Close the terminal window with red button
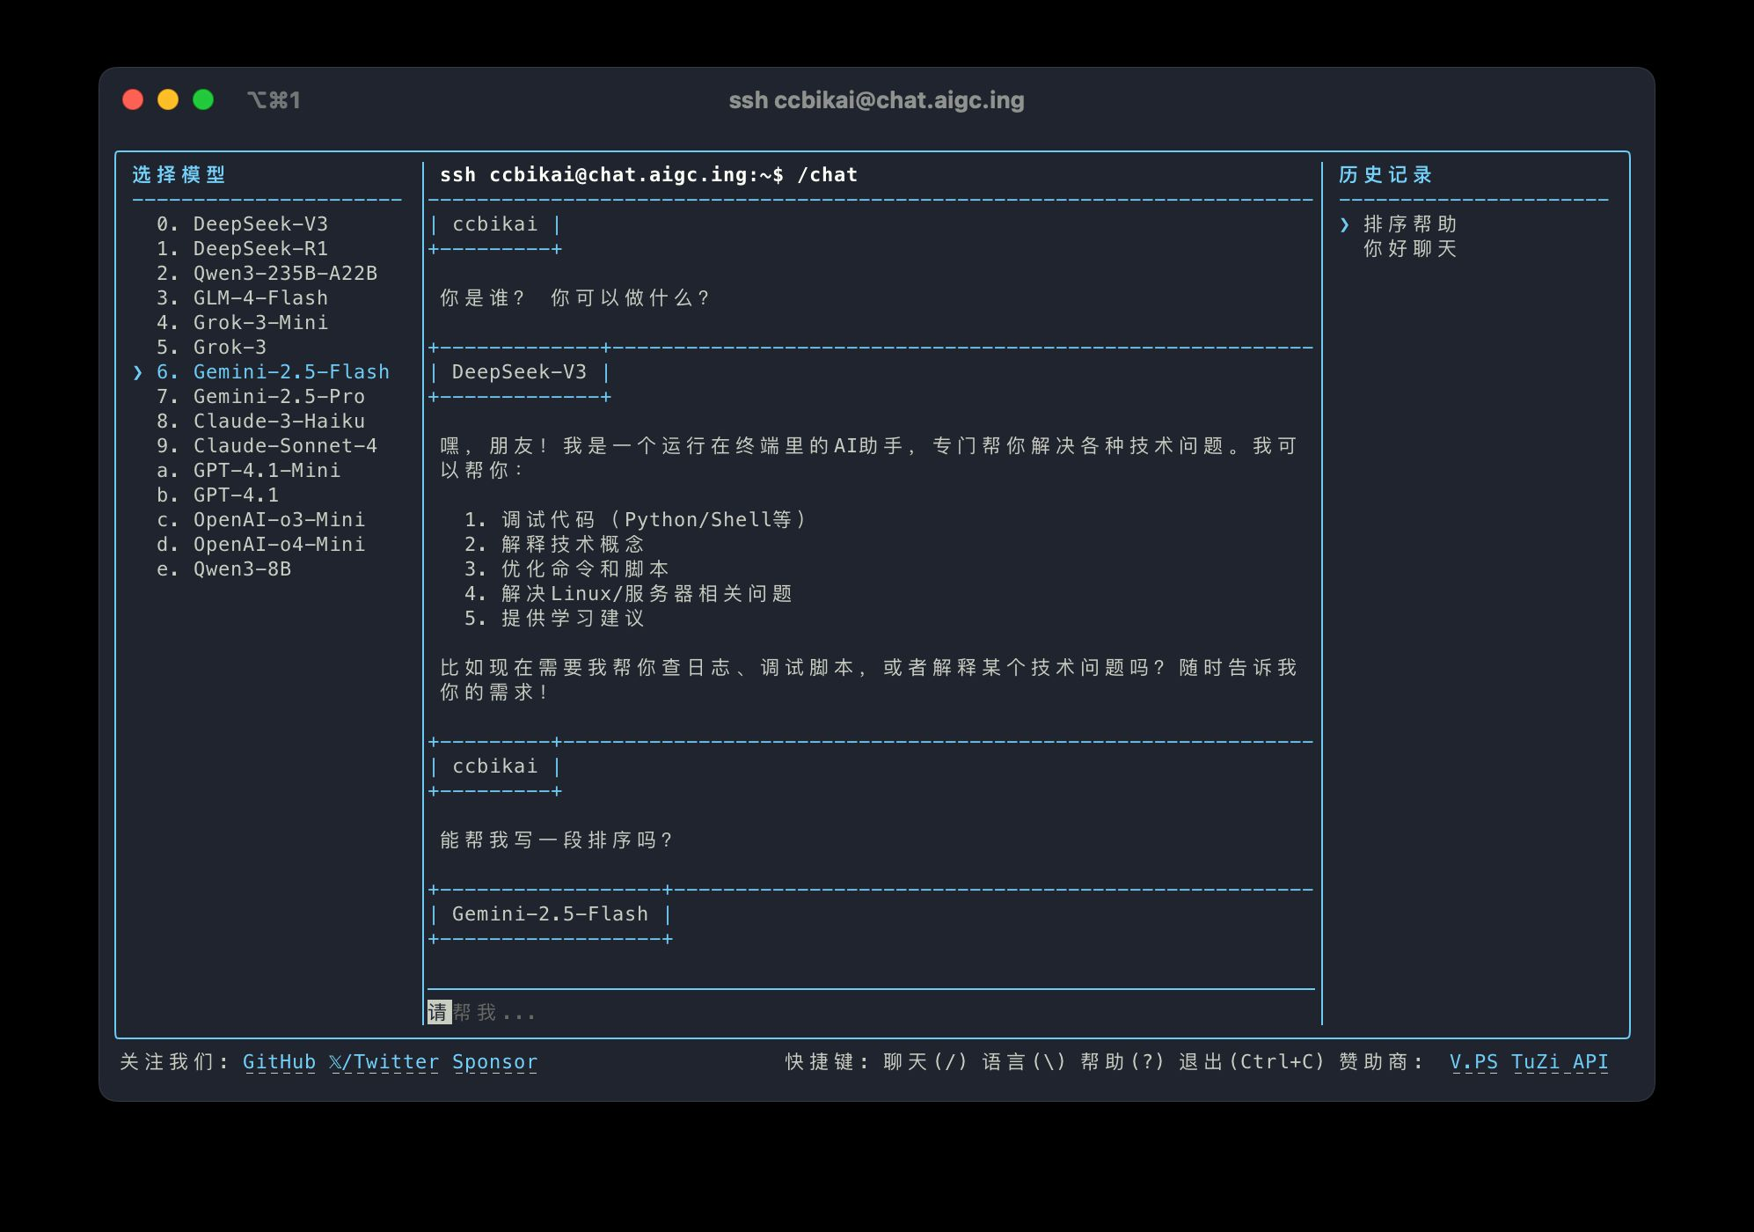Viewport: 1754px width, 1232px height. click(x=133, y=99)
